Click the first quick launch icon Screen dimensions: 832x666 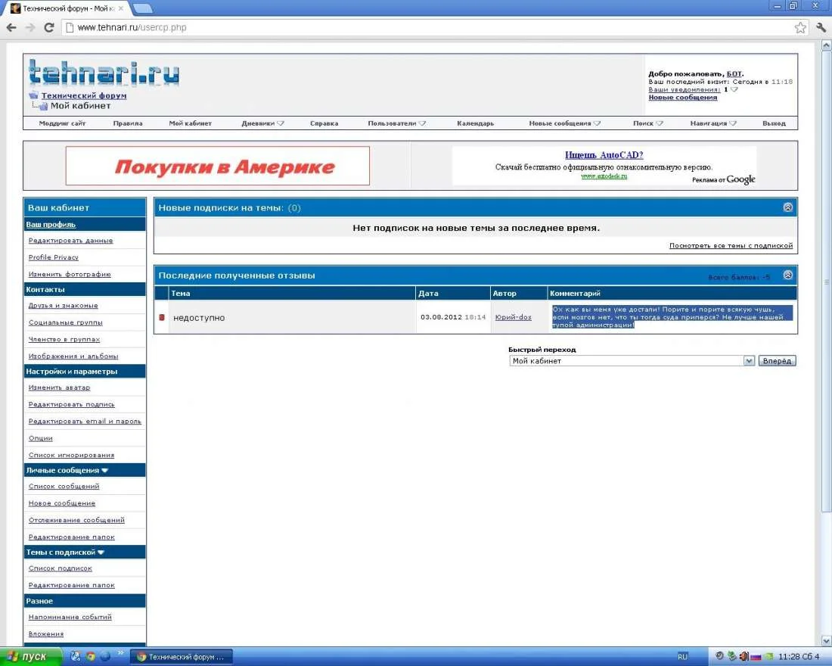pos(76,656)
